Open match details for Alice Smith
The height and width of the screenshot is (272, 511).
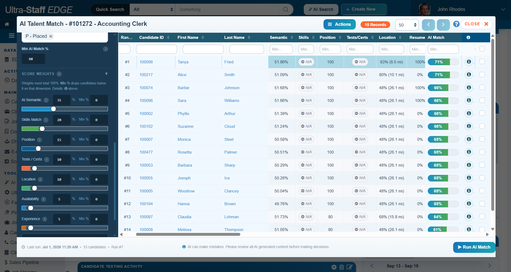[x=469, y=75]
